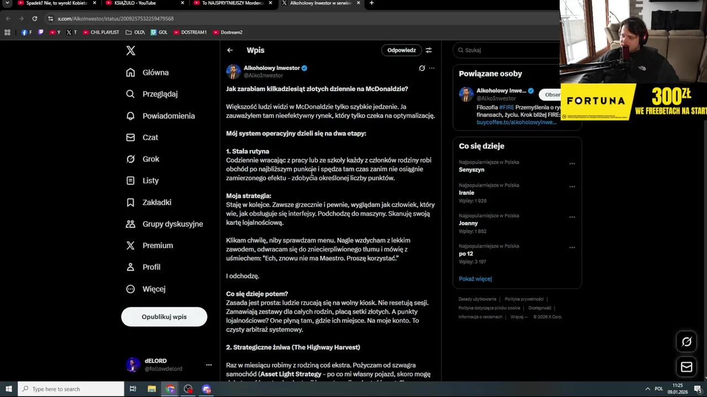
Task: Open Grok from the sidebar
Action: tap(143, 159)
